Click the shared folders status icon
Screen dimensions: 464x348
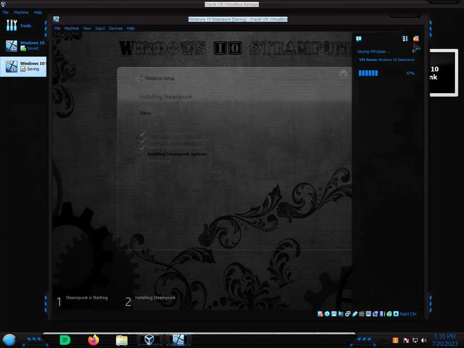click(x=361, y=314)
